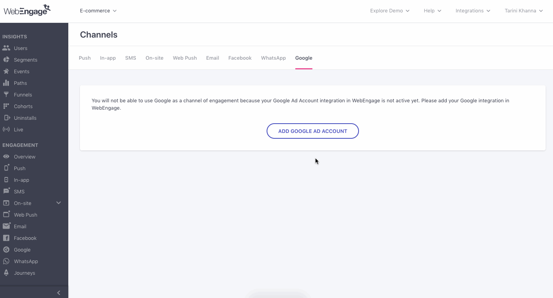Switch to the Email channel tab
553x298 pixels.
tap(212, 58)
